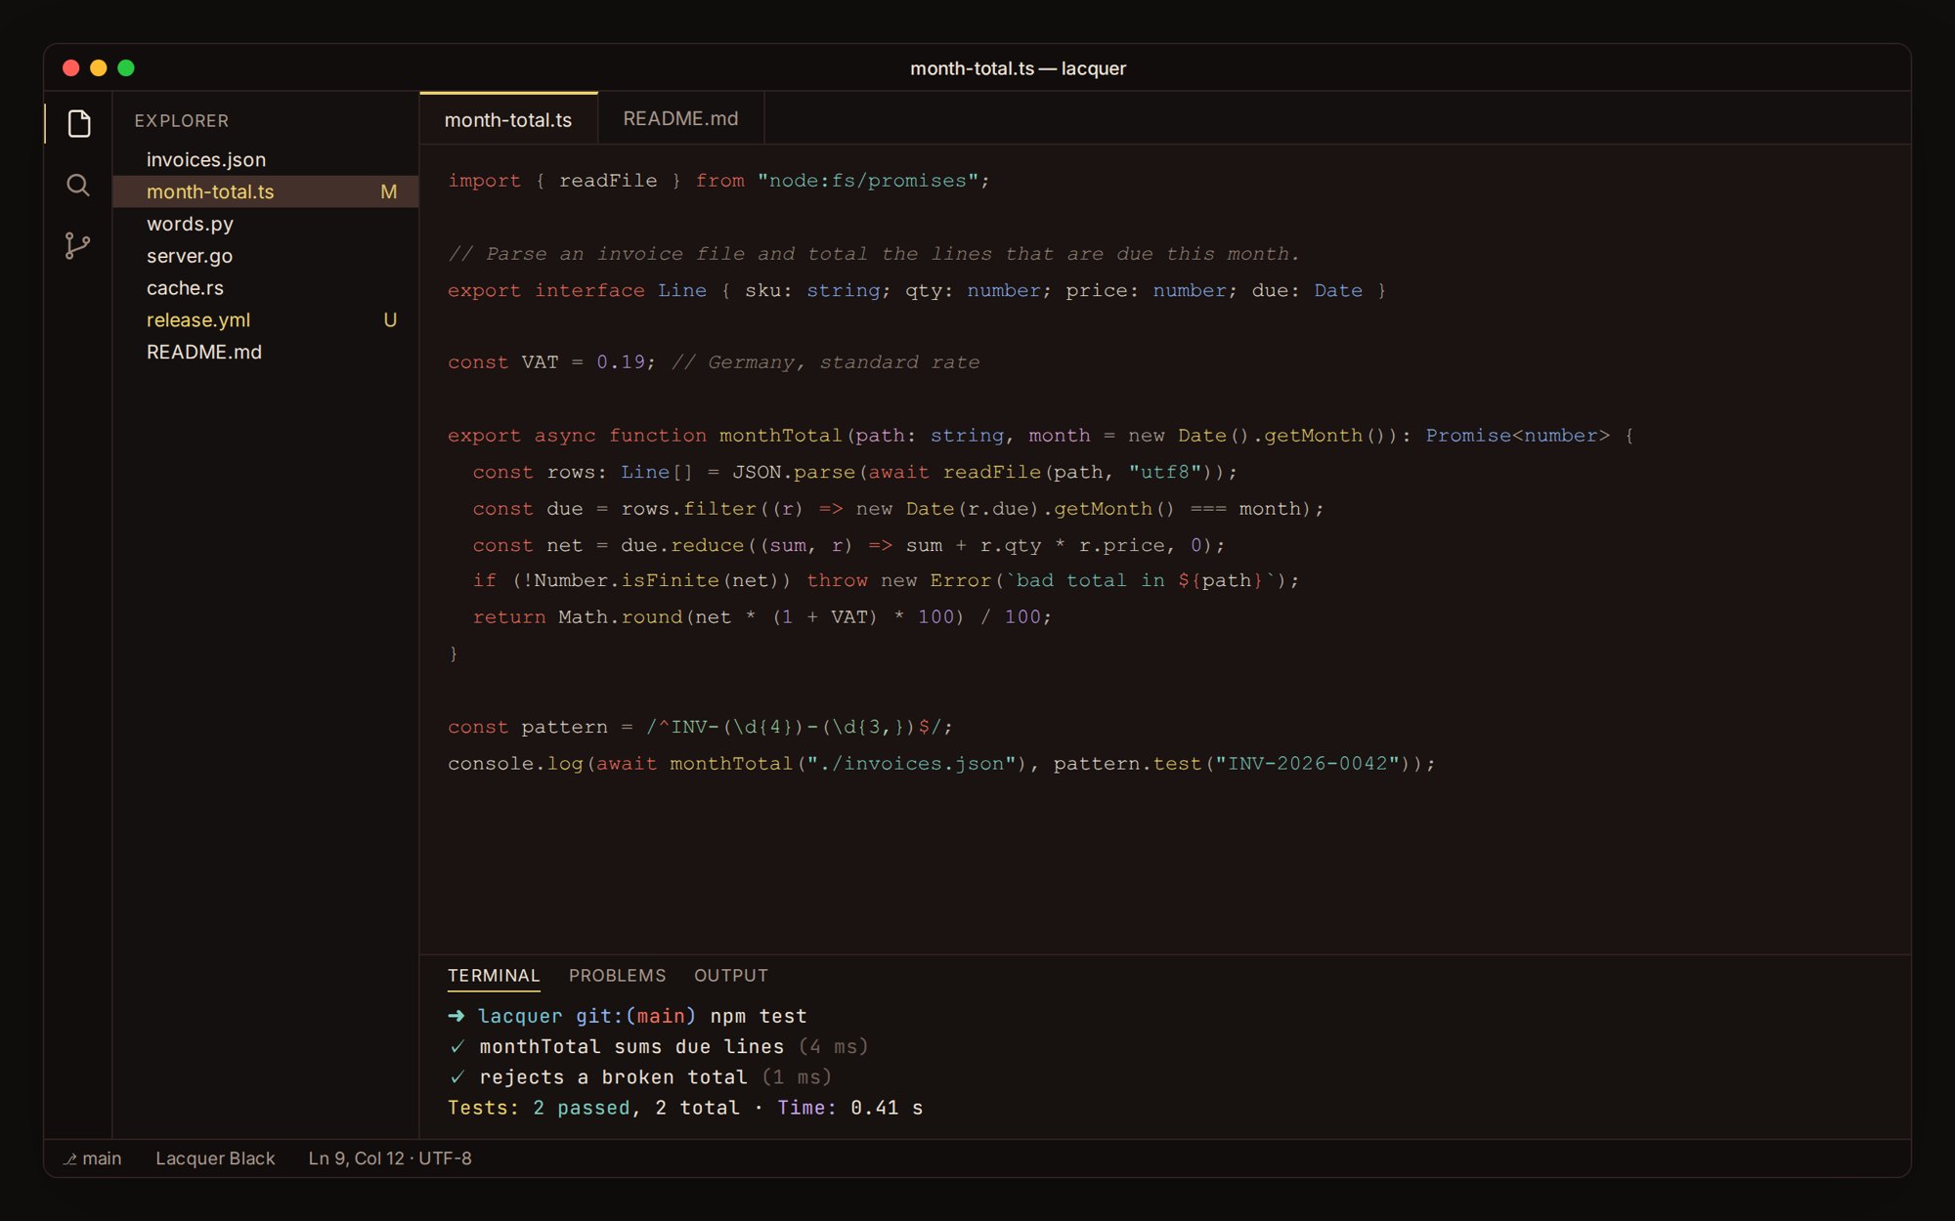Viewport: 1955px width, 1221px height.
Task: Open the Search magnifier icon
Action: [78, 185]
